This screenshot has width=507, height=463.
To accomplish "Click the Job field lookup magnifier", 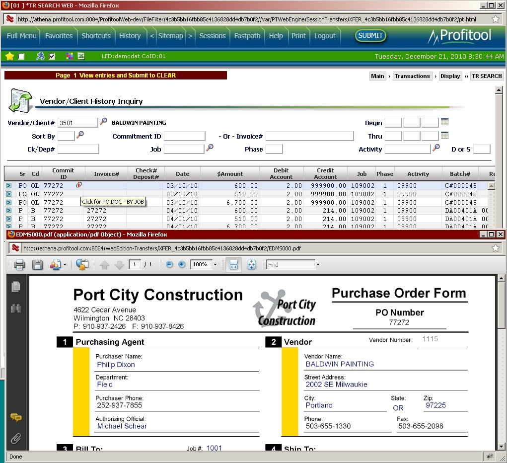I will click(x=210, y=148).
